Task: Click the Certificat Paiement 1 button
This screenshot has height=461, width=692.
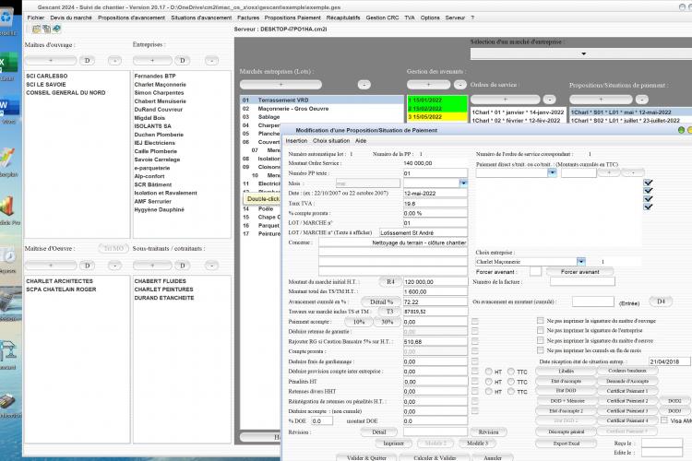Action: [627, 391]
